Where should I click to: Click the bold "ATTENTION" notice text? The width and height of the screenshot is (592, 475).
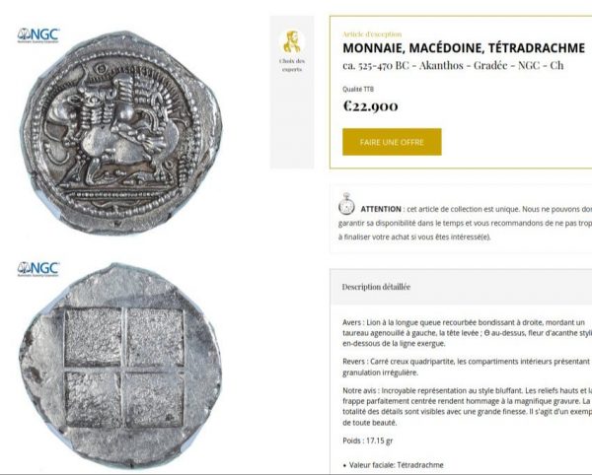point(381,209)
